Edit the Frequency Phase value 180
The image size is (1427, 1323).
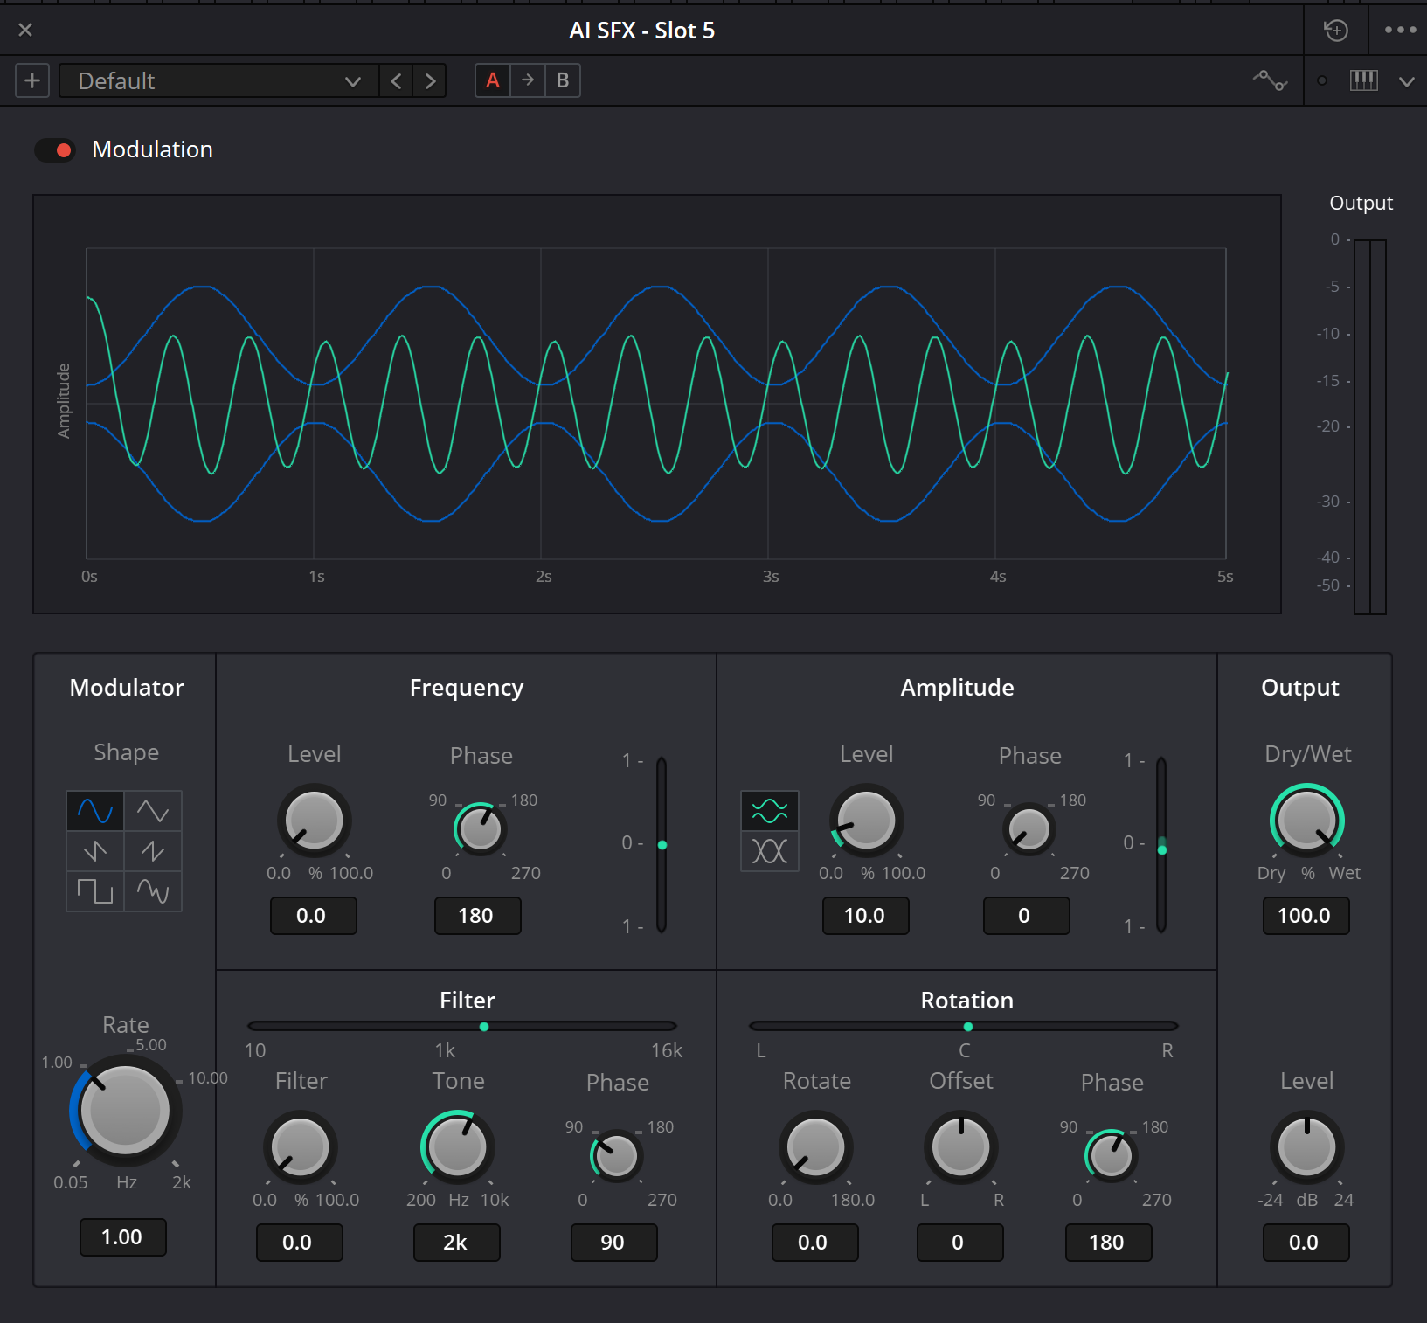click(477, 916)
